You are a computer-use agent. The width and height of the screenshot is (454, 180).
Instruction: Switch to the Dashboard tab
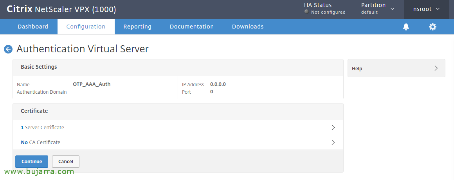(33, 27)
